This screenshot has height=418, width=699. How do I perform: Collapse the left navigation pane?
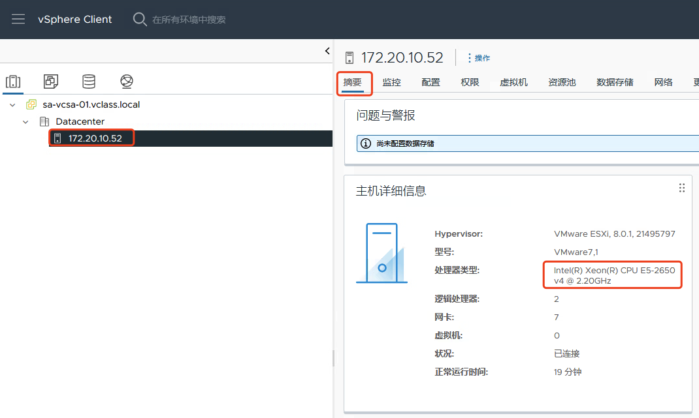327,51
